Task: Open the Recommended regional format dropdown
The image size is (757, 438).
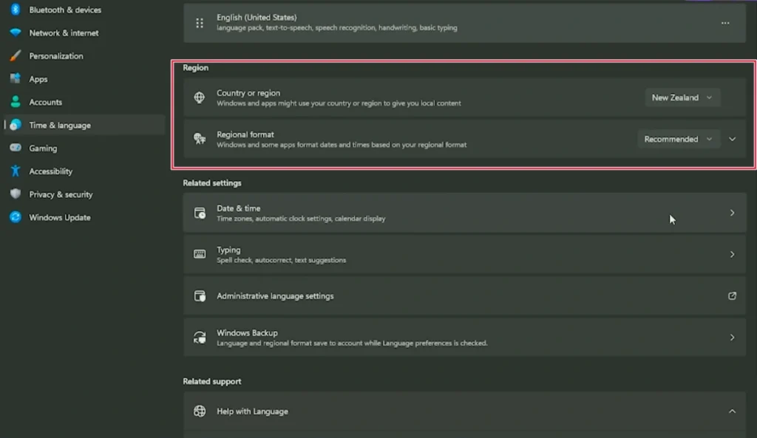Action: coord(679,139)
